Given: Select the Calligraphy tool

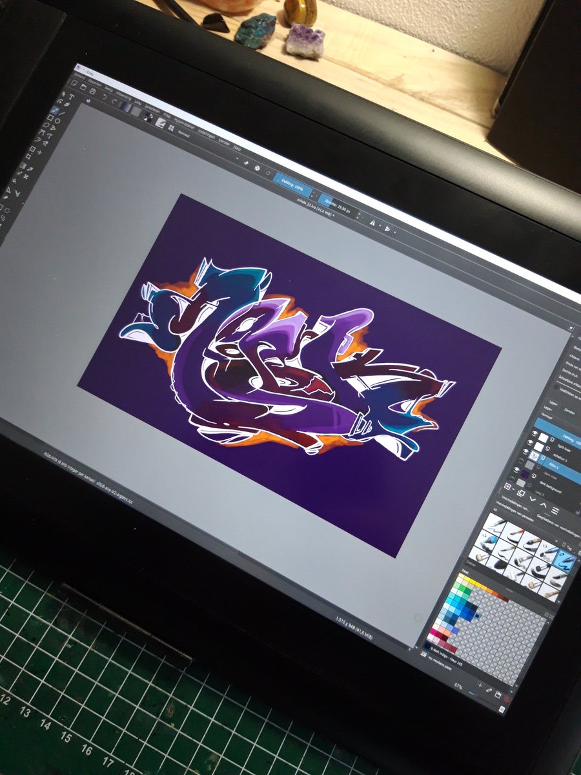Looking at the screenshot, I should coord(66,105).
